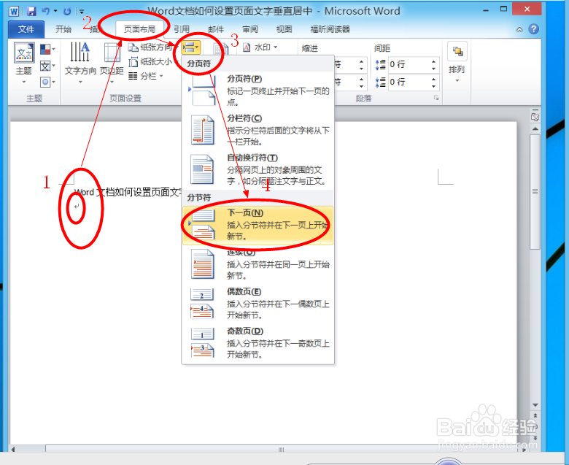This screenshot has width=569, height=465.
Task: Click the vertical scrollbar thumb
Action: pyautogui.click(x=535, y=192)
